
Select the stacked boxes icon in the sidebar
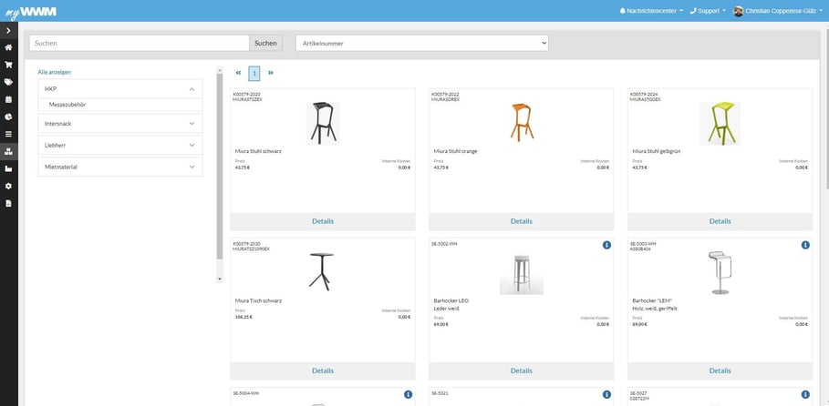point(8,151)
